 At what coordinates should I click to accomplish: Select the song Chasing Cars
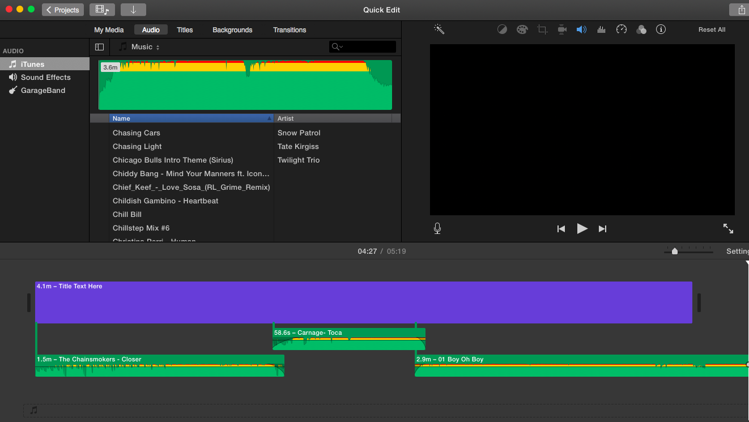point(137,133)
